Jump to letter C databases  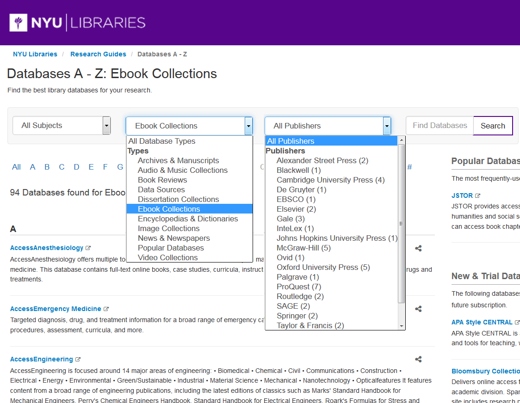[x=62, y=167]
